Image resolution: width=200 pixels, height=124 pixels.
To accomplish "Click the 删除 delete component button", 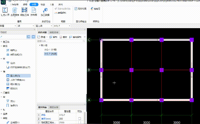I will [x=63, y=37].
